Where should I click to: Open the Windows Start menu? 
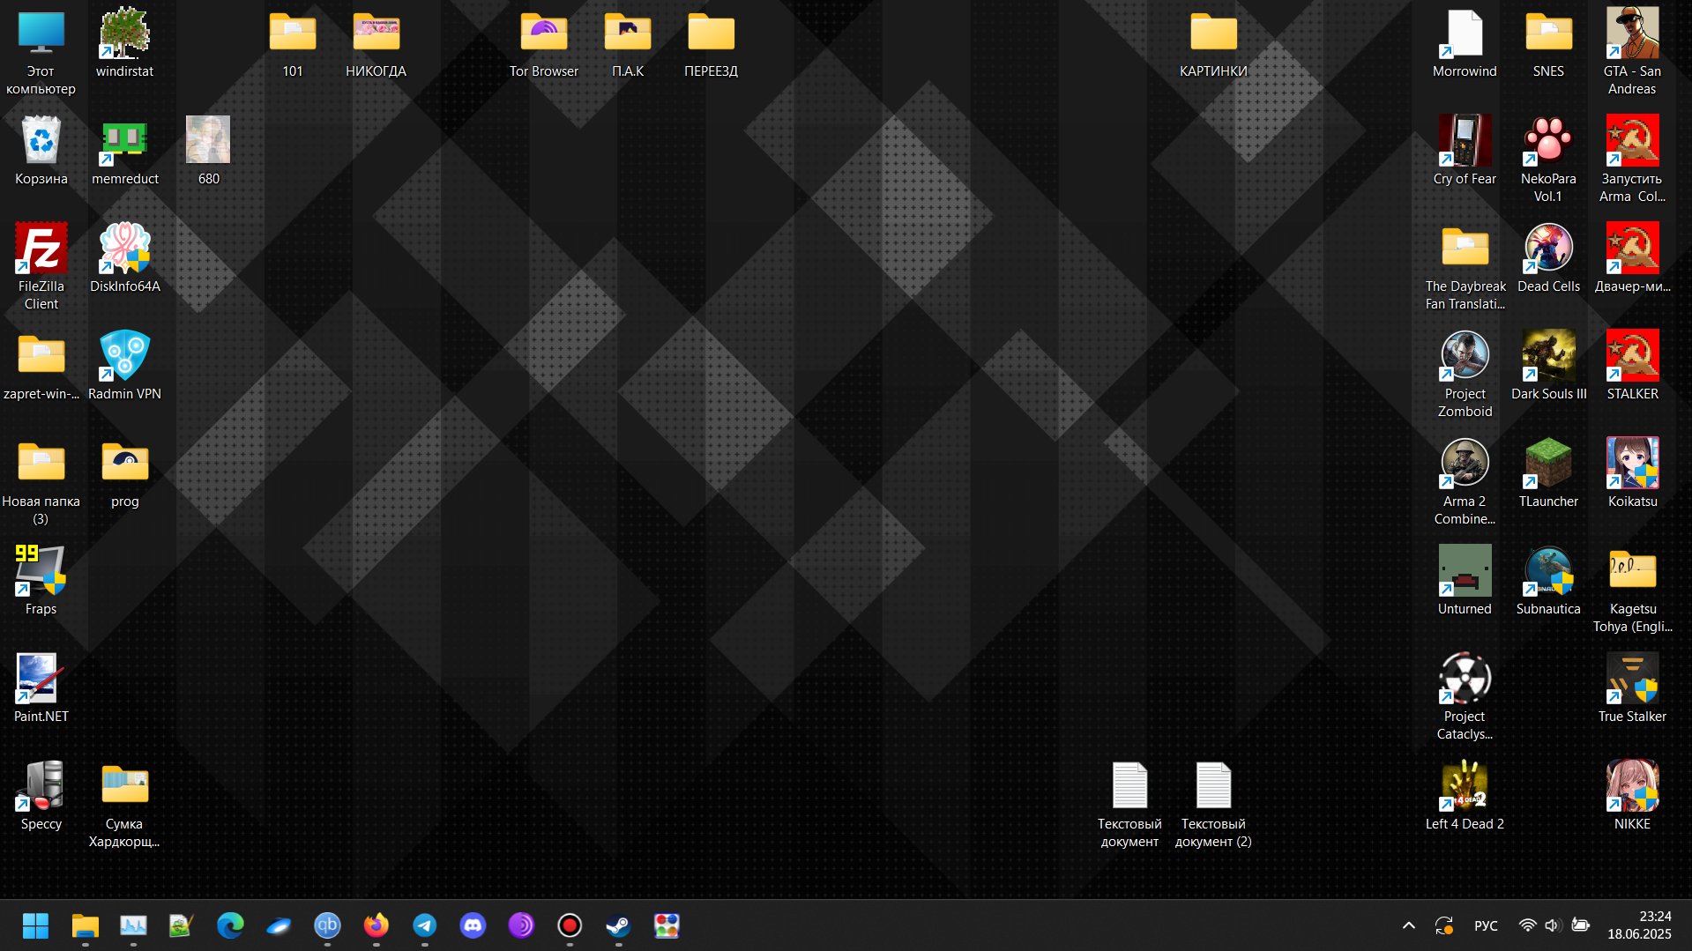coord(35,925)
